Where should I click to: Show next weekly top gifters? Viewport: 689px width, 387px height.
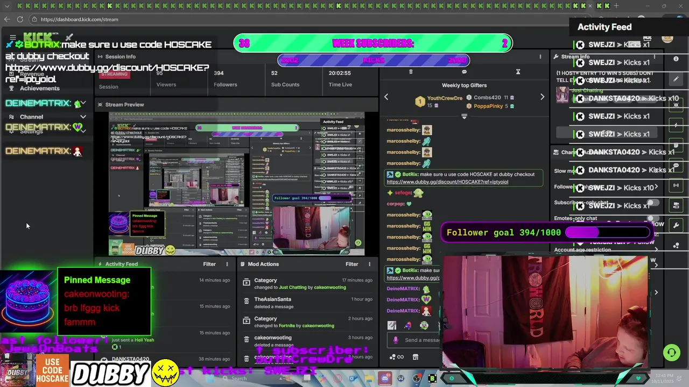pyautogui.click(x=542, y=97)
